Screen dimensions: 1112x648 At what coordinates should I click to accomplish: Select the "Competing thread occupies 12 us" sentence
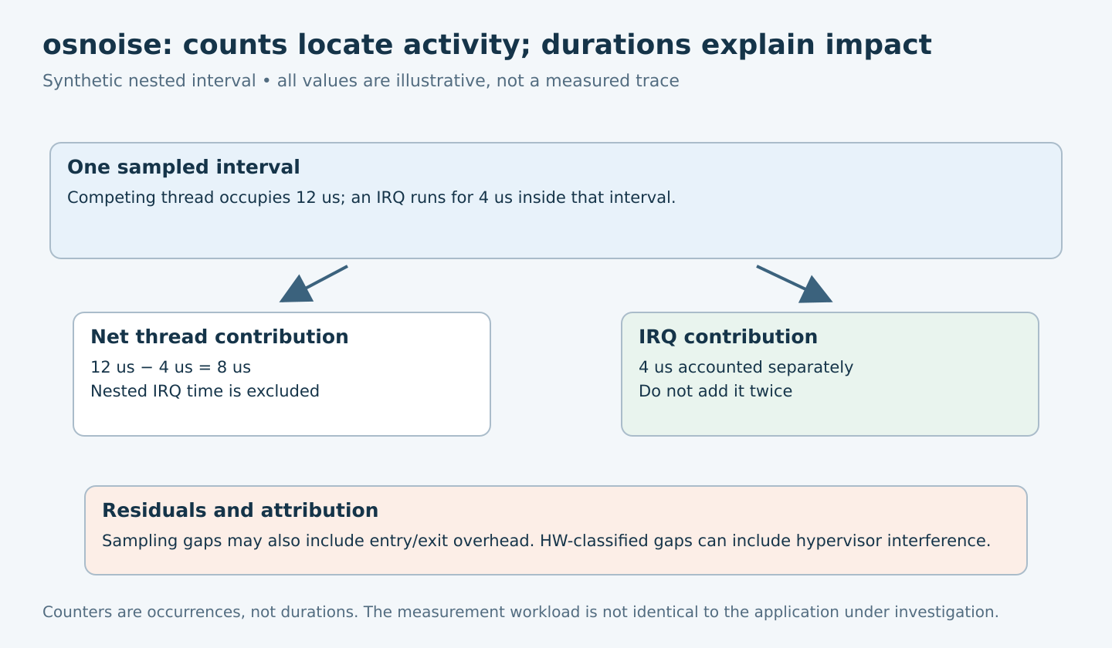tap(371, 197)
